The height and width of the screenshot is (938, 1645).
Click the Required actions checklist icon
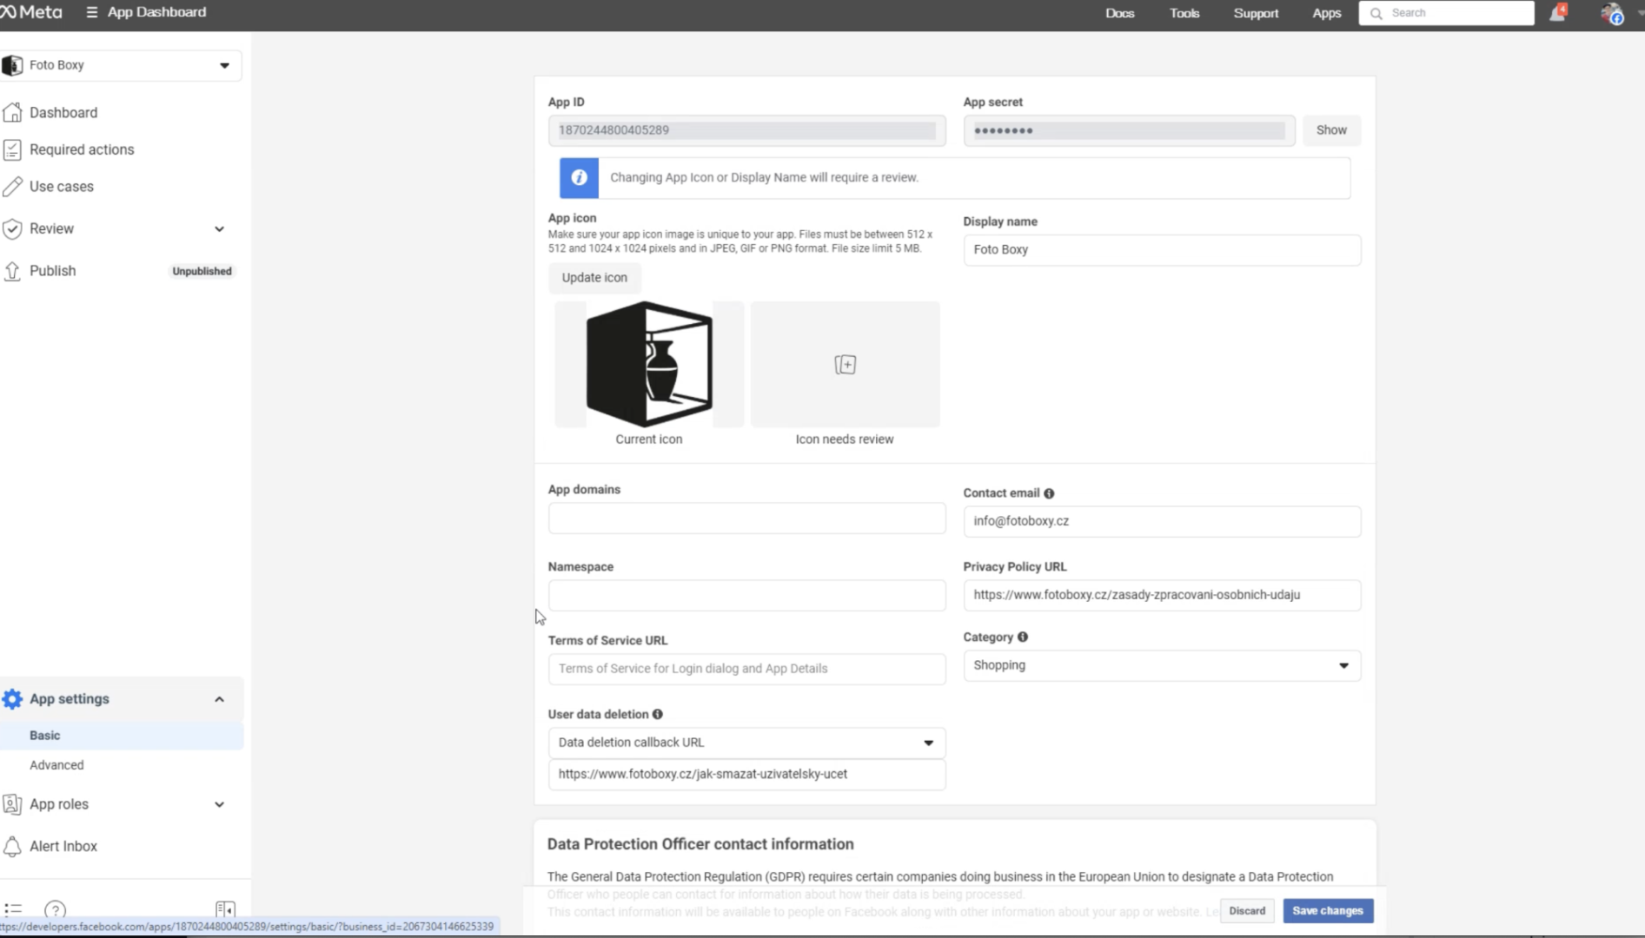[12, 149]
